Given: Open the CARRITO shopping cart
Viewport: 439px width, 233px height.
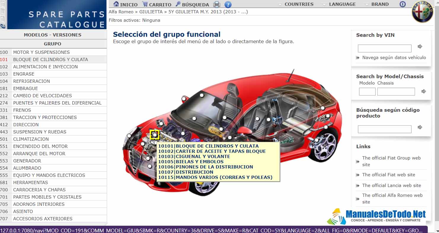Looking at the screenshot, I should (145, 4).
